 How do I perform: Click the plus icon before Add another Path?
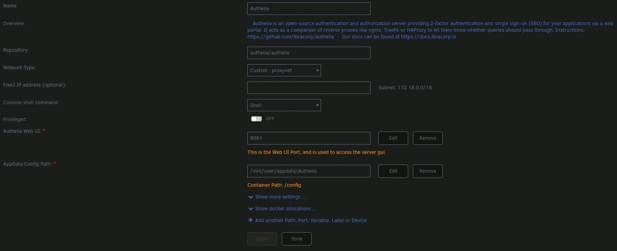click(x=250, y=220)
